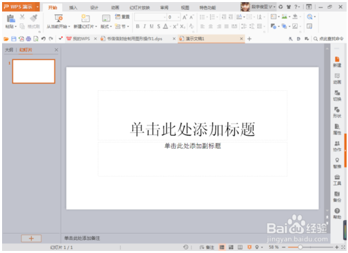
Task: Click the Find magnifier icon in ribbon
Action: click(309, 17)
